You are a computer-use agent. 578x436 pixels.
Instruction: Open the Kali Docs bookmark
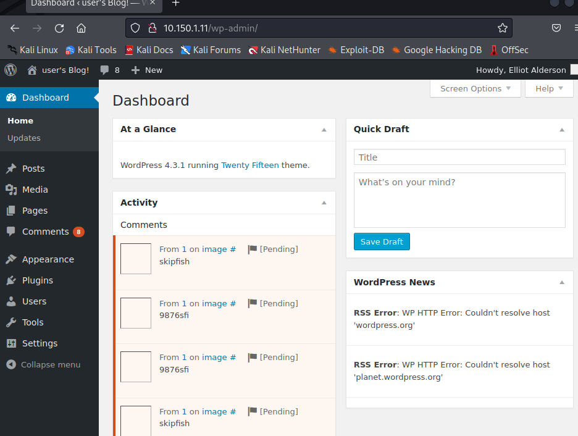tap(149, 50)
